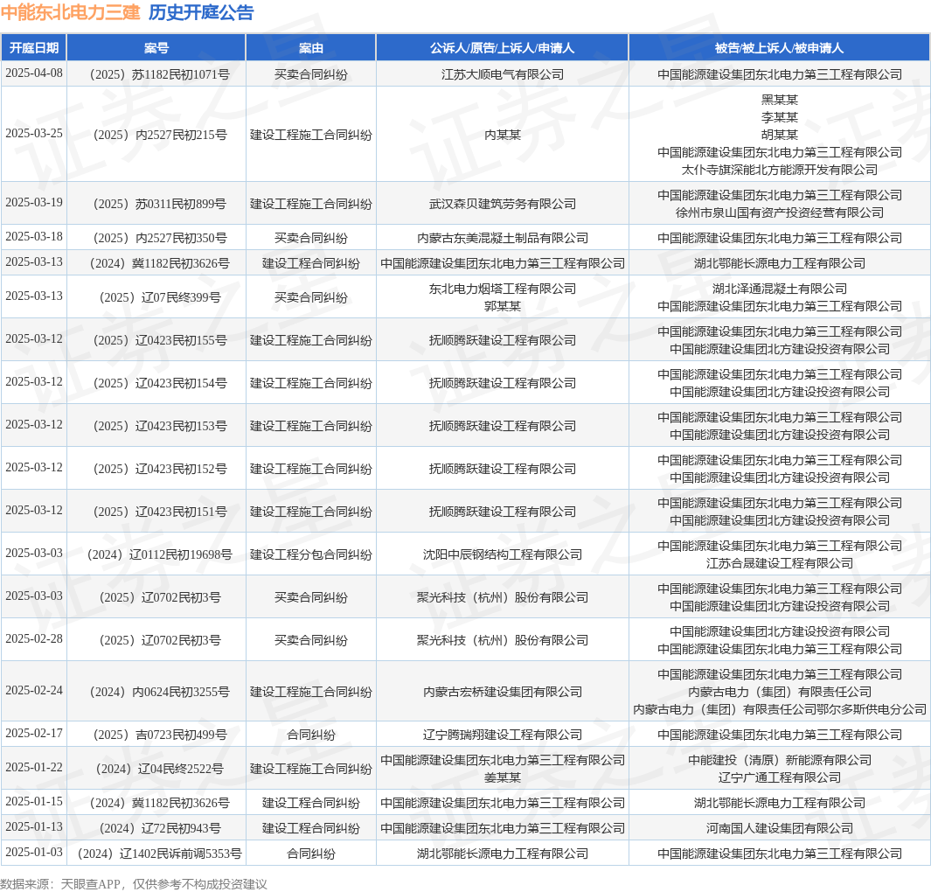Click defendant 辽宁广通工程有限公司
The image size is (931, 892).
[x=779, y=778]
